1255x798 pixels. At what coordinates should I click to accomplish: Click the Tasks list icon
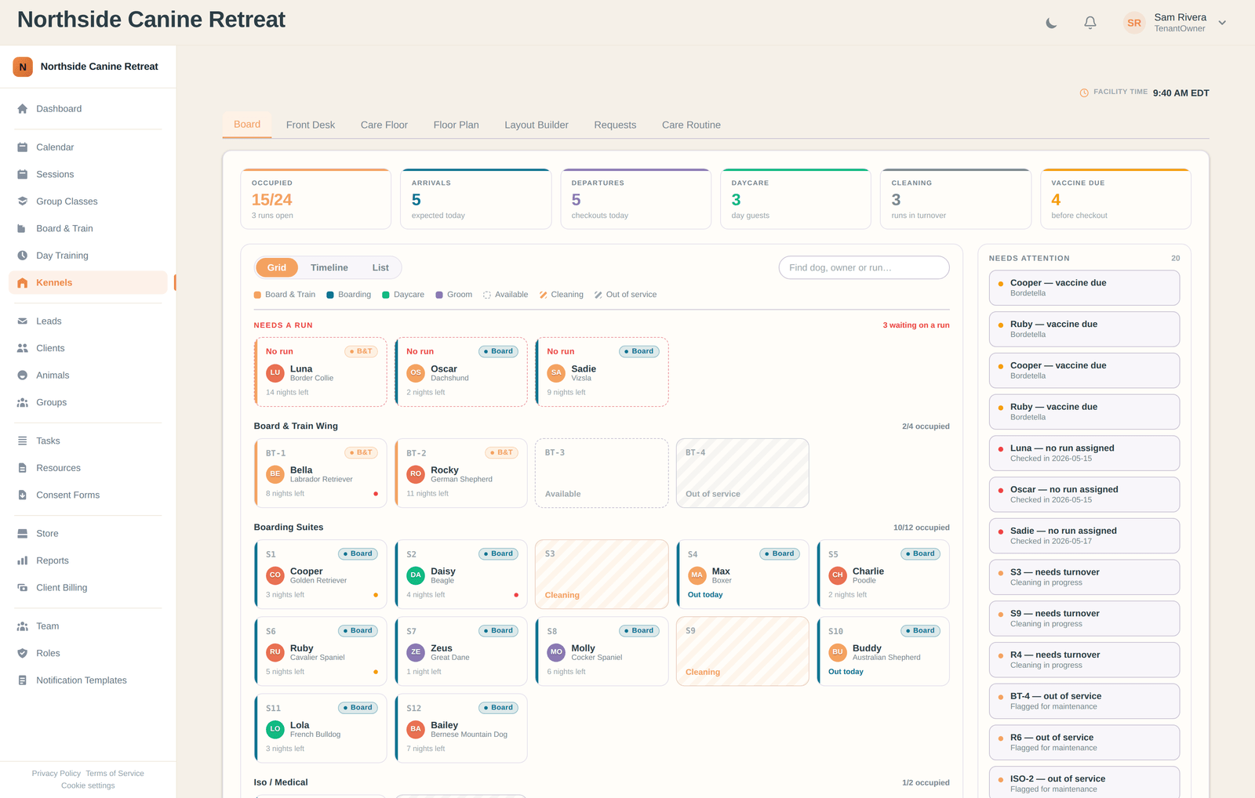(22, 441)
